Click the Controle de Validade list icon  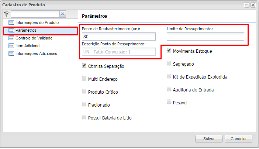11,38
